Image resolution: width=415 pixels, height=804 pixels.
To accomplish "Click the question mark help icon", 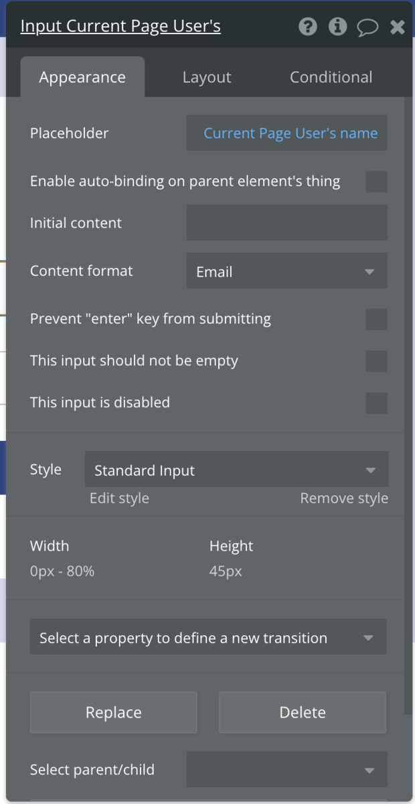I will point(308,27).
